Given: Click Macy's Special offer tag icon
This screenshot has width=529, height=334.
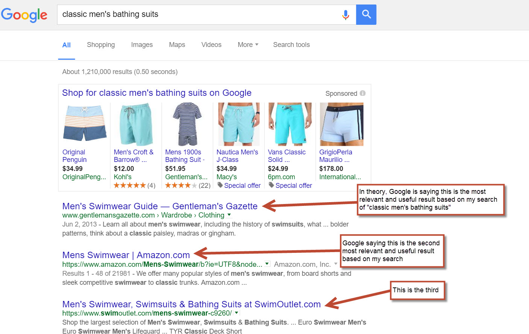Looking at the screenshot, I should tap(220, 185).
